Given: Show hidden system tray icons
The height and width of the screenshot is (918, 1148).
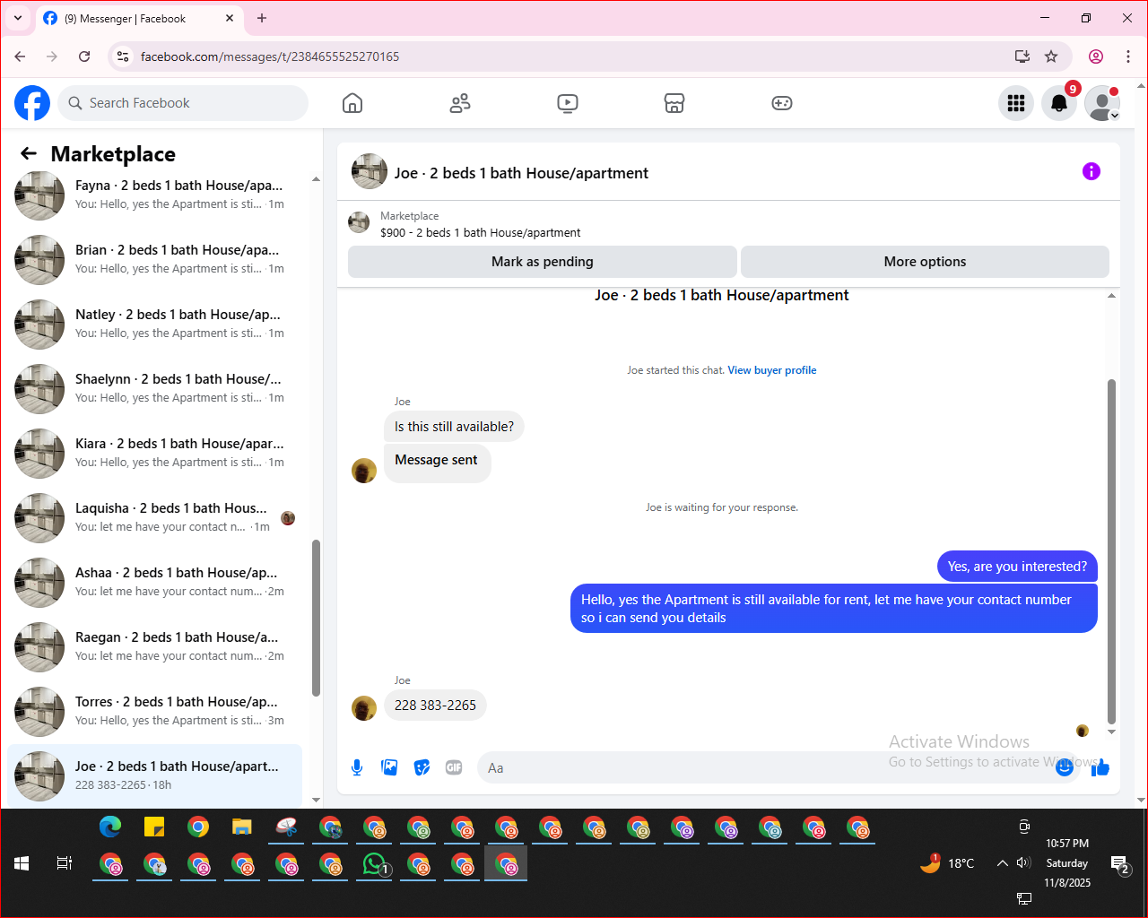Looking at the screenshot, I should 1002,863.
